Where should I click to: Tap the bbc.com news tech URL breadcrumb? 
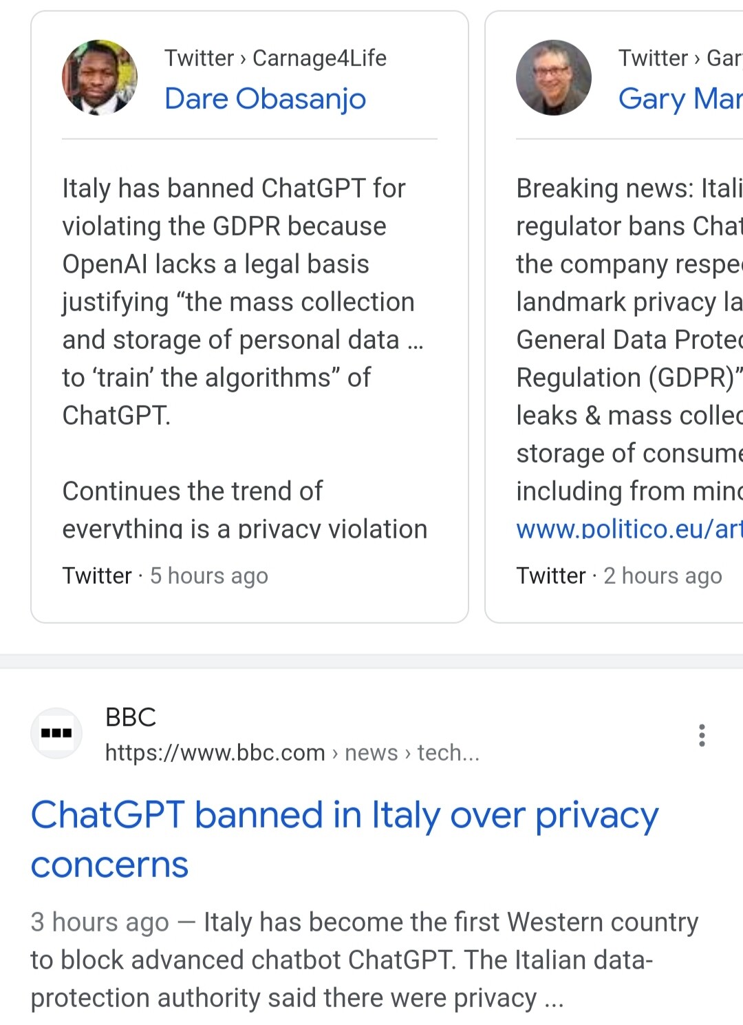click(292, 752)
